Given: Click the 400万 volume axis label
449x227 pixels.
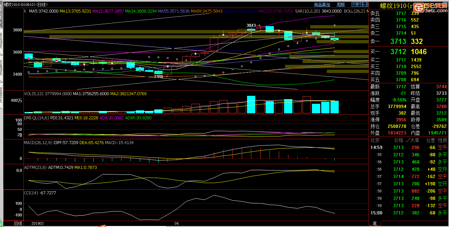Looking at the screenshot, I should pyautogui.click(x=17, y=100).
